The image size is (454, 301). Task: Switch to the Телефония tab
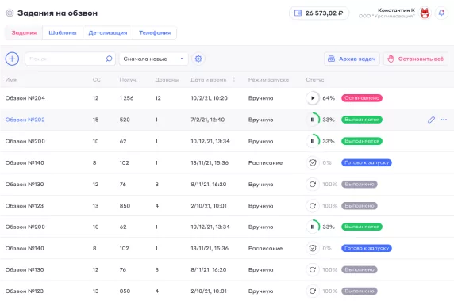tap(155, 32)
